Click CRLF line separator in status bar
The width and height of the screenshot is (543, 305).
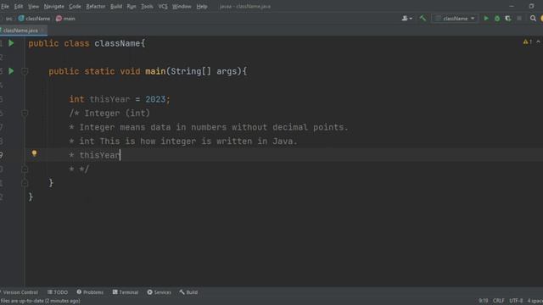pyautogui.click(x=498, y=301)
